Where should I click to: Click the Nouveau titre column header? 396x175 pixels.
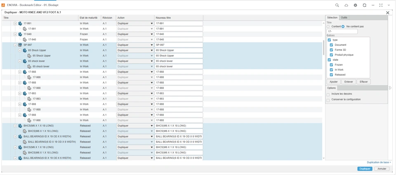pyautogui.click(x=179, y=18)
